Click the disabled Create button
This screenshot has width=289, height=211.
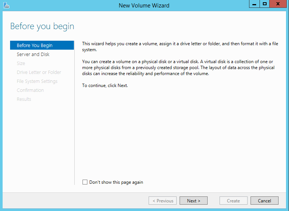(x=233, y=201)
